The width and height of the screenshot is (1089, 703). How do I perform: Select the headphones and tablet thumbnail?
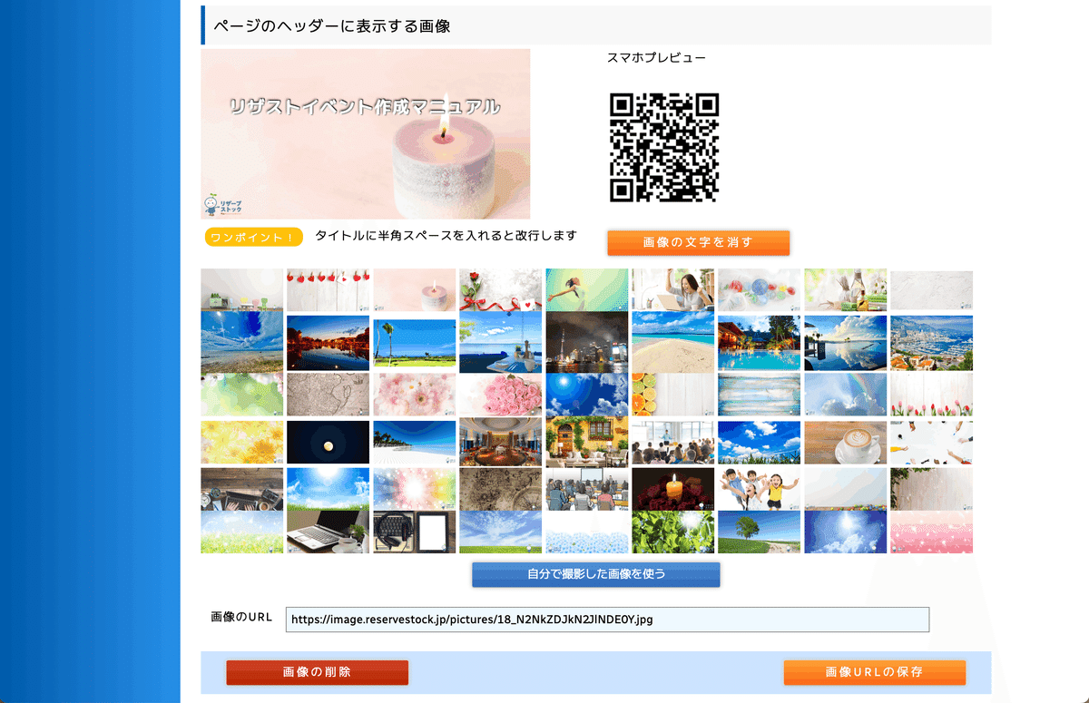(414, 532)
